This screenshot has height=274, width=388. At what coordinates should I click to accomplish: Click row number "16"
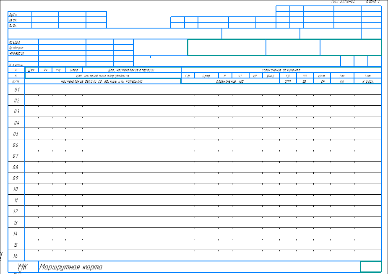coord(16,256)
